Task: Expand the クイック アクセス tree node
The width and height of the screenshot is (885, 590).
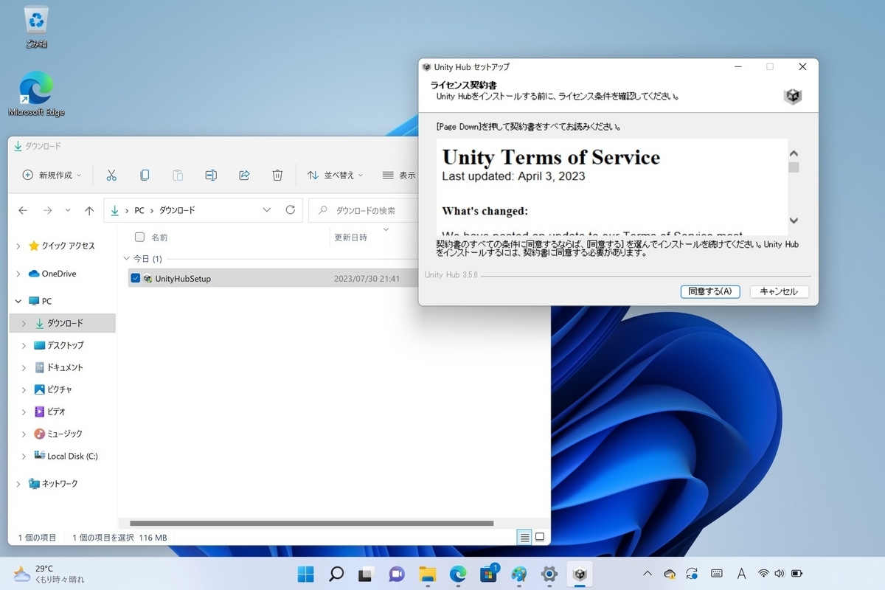Action: tap(18, 246)
